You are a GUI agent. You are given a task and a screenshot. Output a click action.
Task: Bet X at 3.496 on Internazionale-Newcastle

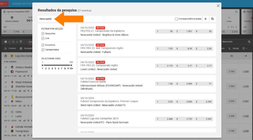tap(184, 84)
